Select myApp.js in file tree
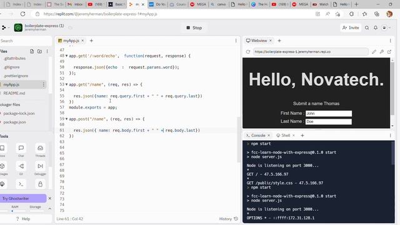Screen dimensions: 400x225 tap(11, 84)
